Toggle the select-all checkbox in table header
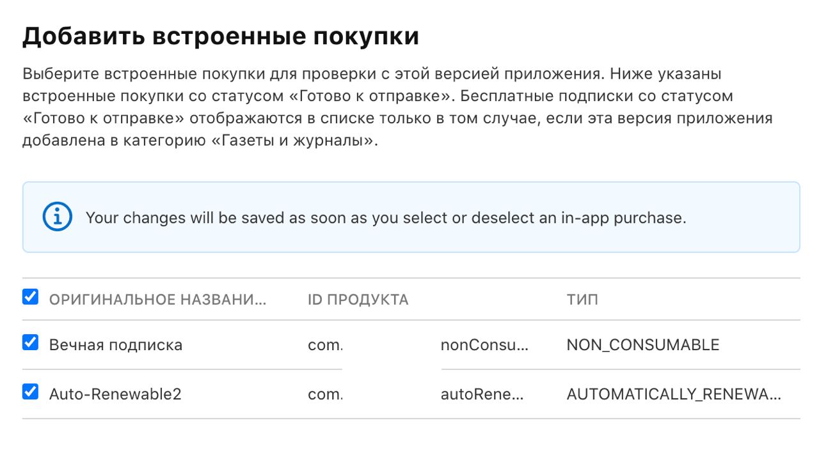Viewport: 819px width, 476px height. click(x=30, y=297)
